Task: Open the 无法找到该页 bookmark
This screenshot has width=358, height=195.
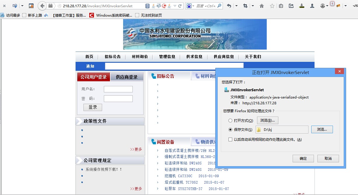Action: click(x=149, y=15)
